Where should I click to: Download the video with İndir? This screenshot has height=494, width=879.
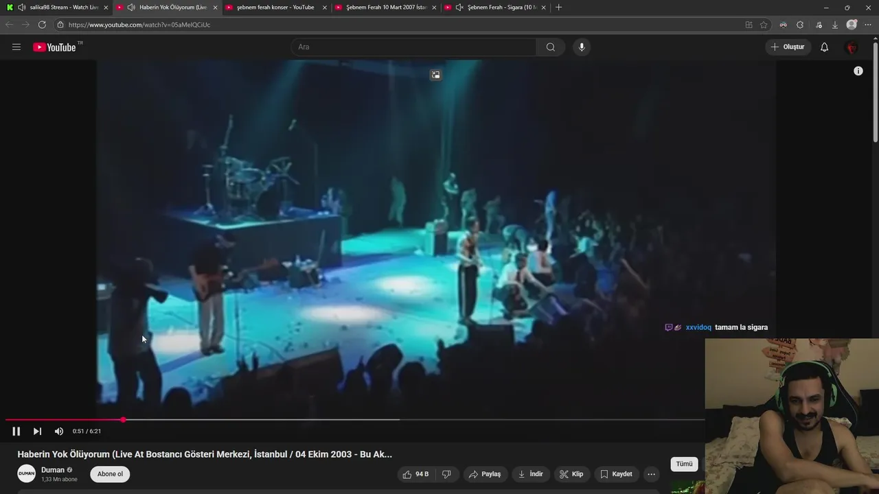click(530, 474)
